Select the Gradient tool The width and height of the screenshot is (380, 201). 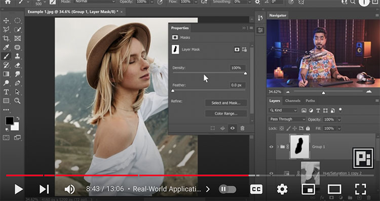tap(6, 74)
